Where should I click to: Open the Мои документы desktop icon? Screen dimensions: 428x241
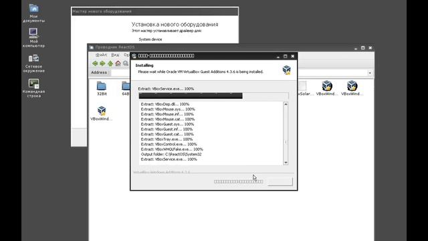(33, 13)
